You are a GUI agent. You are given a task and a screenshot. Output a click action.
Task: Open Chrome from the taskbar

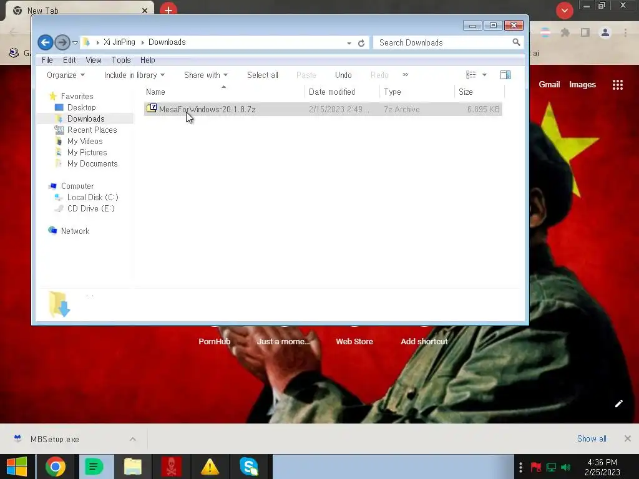(55, 467)
